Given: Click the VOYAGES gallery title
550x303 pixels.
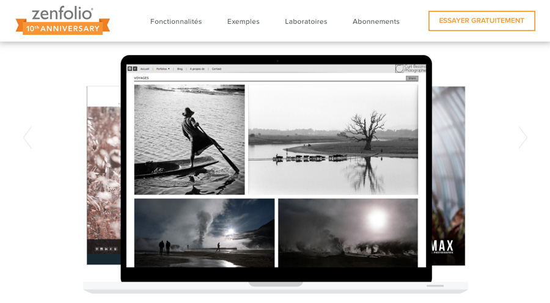Looking at the screenshot, I should click(x=141, y=78).
